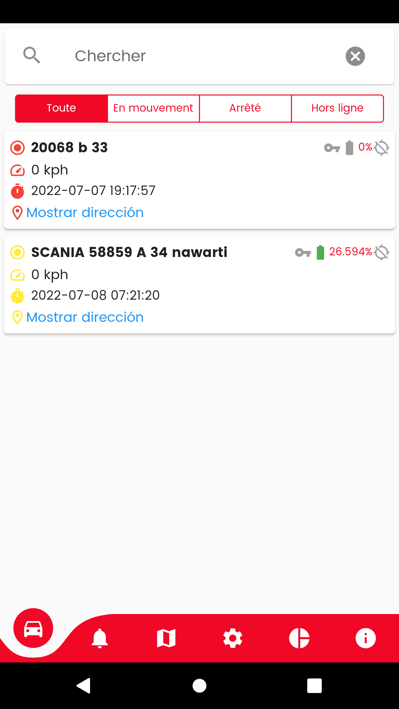
Task: Open notifications bell in bottom bar
Action: (100, 638)
